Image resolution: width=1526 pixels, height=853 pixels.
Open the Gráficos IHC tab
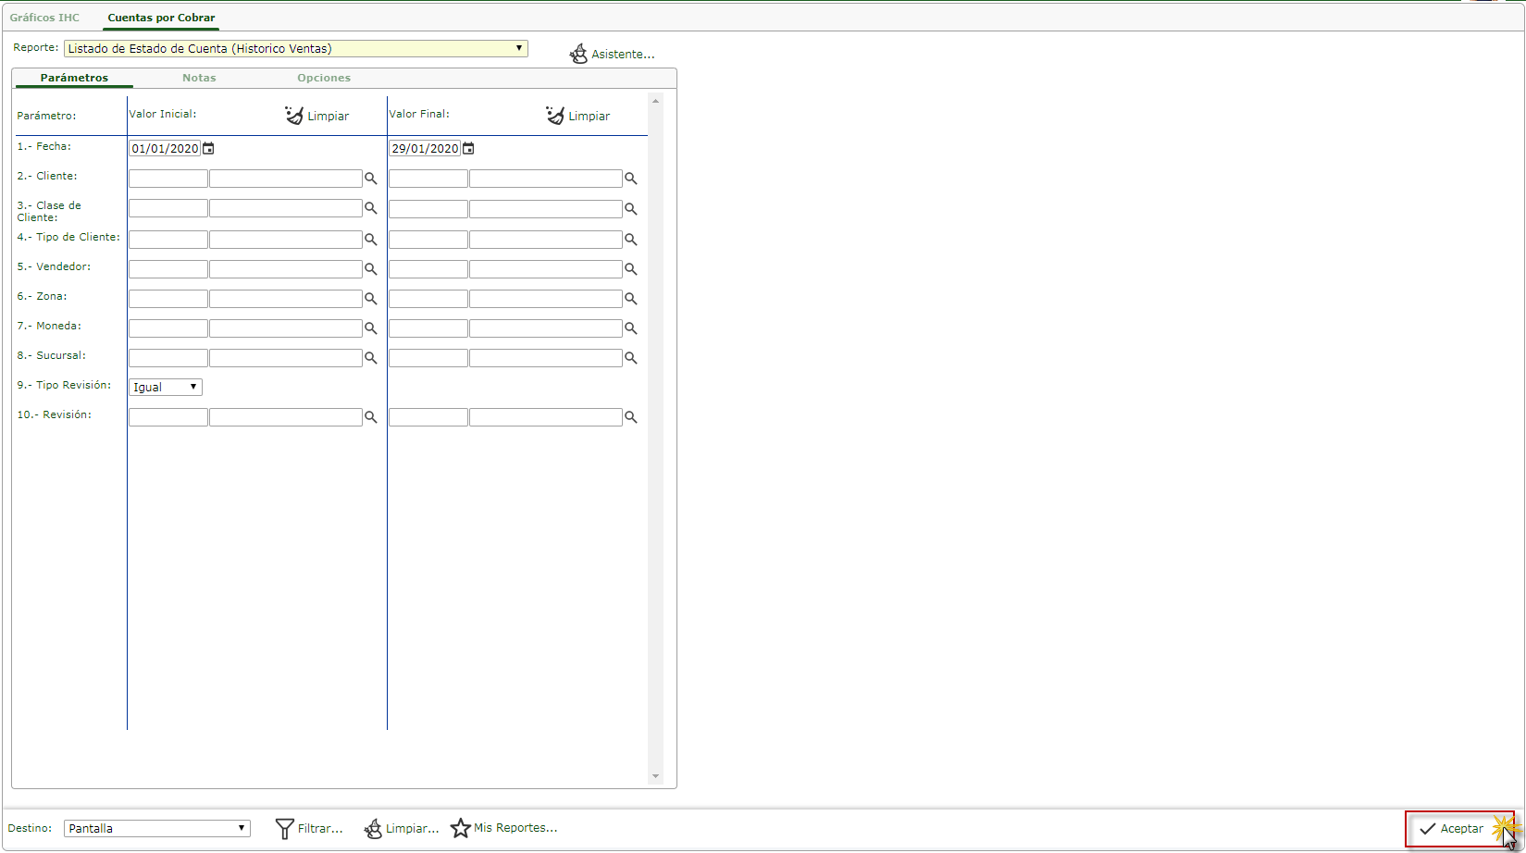tap(44, 18)
